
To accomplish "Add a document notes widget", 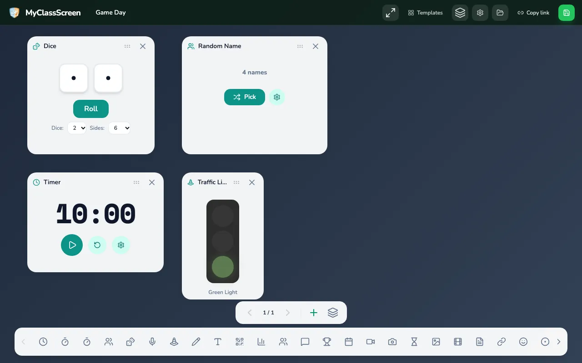I will [x=480, y=342].
